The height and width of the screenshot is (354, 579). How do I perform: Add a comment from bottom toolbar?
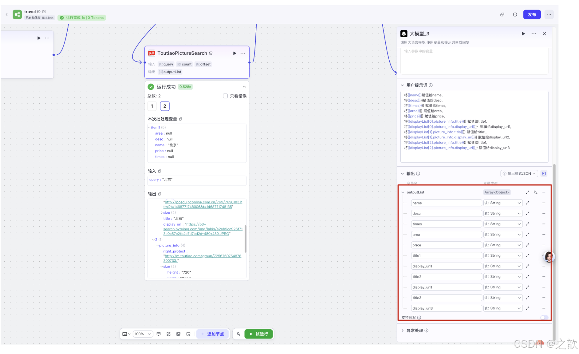158,334
